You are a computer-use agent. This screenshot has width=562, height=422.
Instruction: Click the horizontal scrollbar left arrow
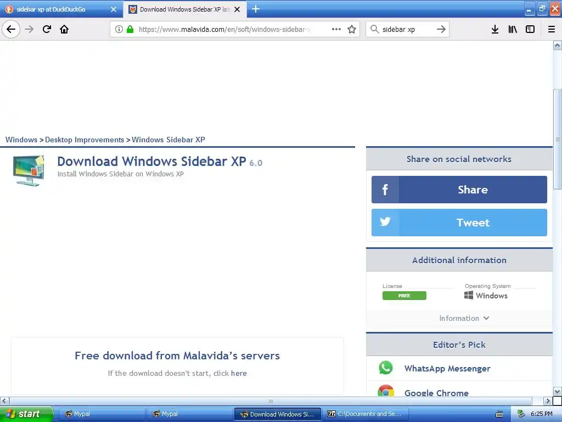tap(4, 401)
